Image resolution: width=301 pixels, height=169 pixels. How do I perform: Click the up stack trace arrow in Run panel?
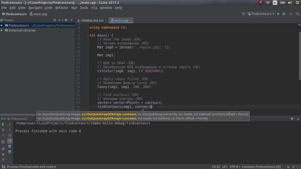click(x=9, y=124)
